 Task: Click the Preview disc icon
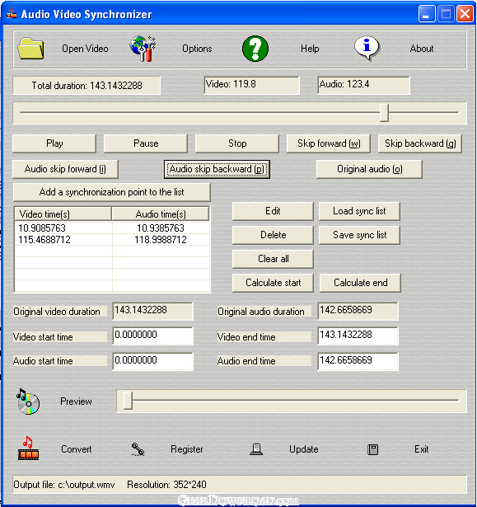pos(28,401)
